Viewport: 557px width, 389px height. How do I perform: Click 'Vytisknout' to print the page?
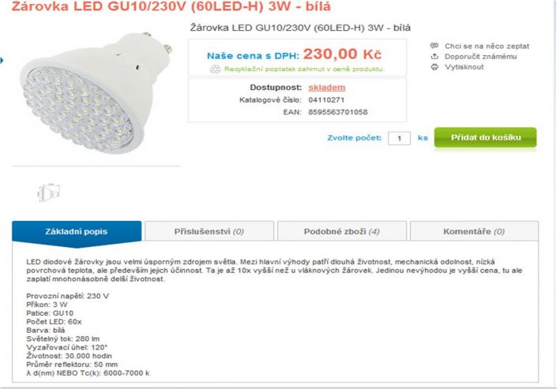pos(464,67)
